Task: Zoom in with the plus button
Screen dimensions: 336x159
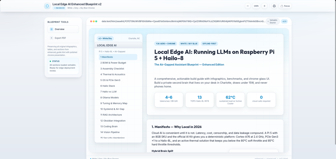Action: coord(264,6)
